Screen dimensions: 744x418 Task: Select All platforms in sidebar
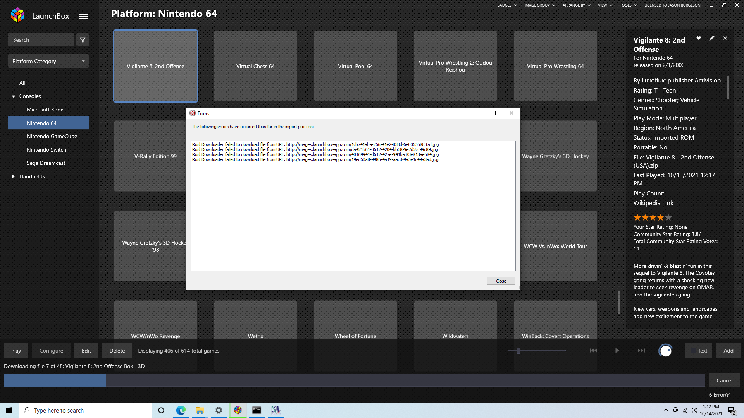click(x=22, y=83)
